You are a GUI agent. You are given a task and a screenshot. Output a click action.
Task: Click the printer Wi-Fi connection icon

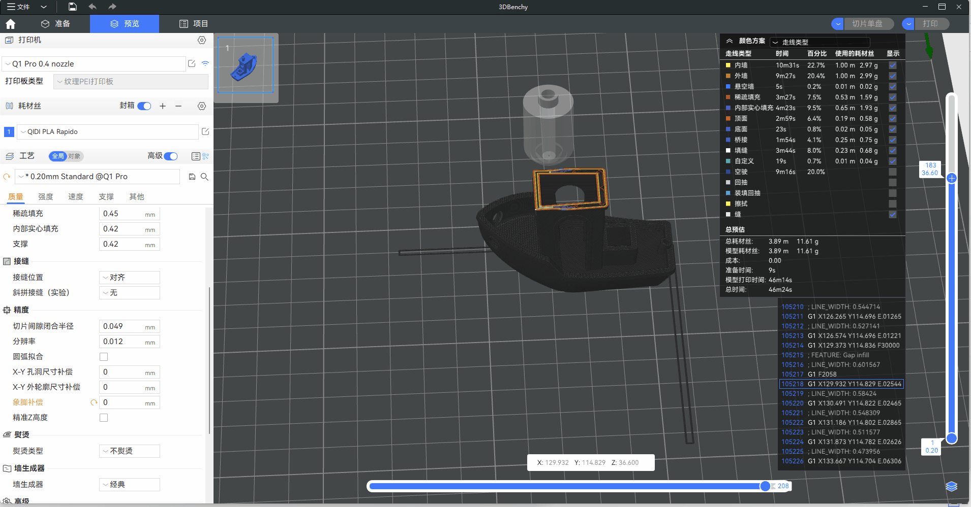click(x=205, y=64)
